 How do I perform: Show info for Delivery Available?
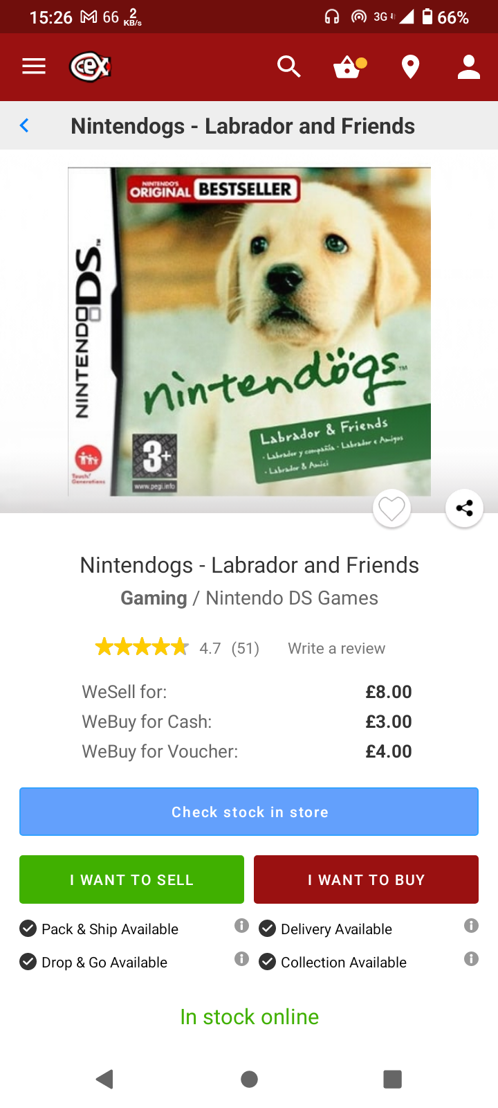pyautogui.click(x=471, y=926)
